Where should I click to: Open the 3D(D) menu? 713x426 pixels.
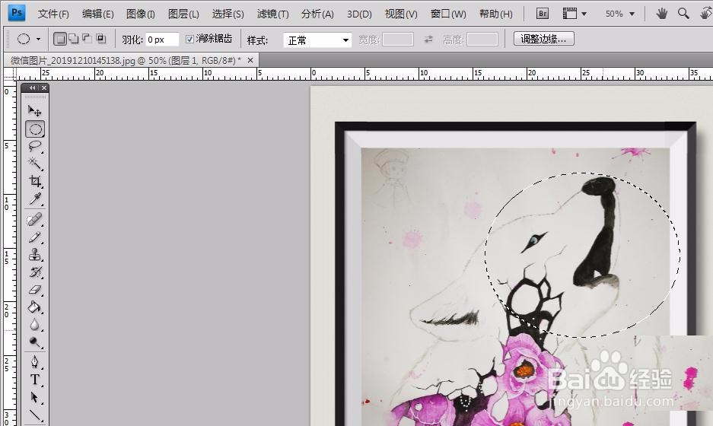[359, 14]
